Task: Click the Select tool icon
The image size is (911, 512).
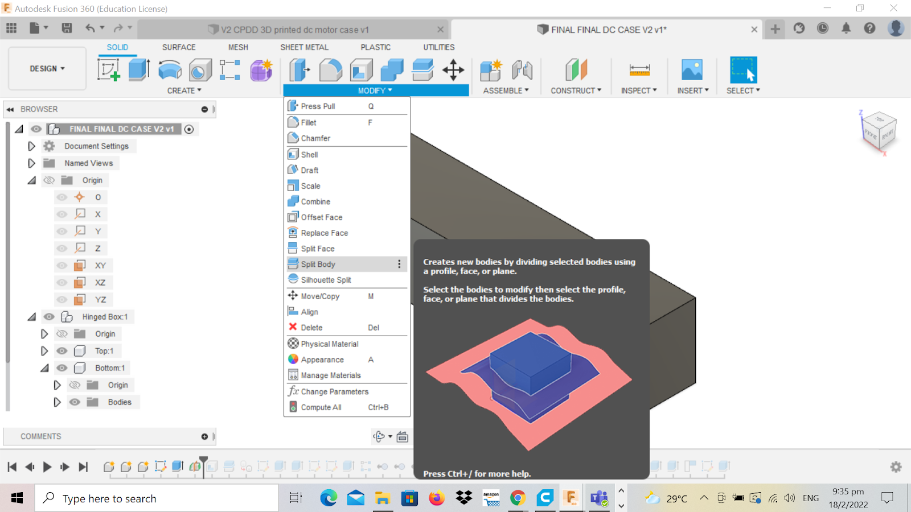Action: tap(744, 70)
